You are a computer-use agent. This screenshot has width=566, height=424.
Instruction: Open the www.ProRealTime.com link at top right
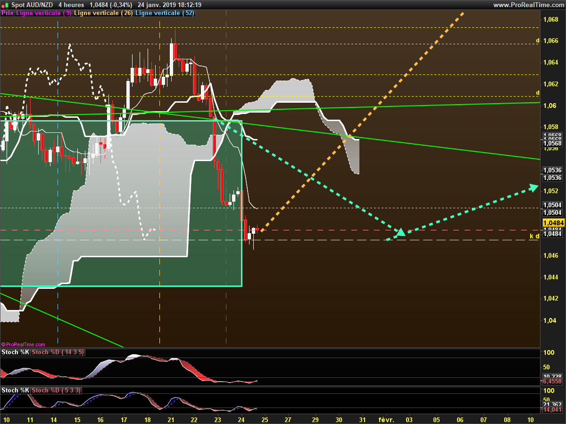point(528,5)
